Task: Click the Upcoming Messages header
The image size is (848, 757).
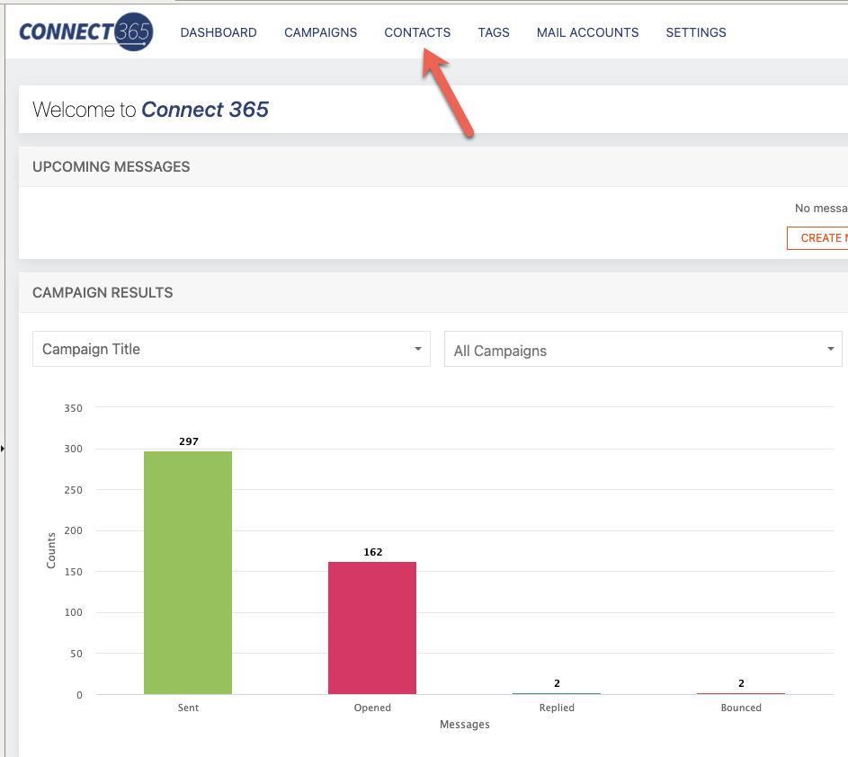Action: point(112,167)
